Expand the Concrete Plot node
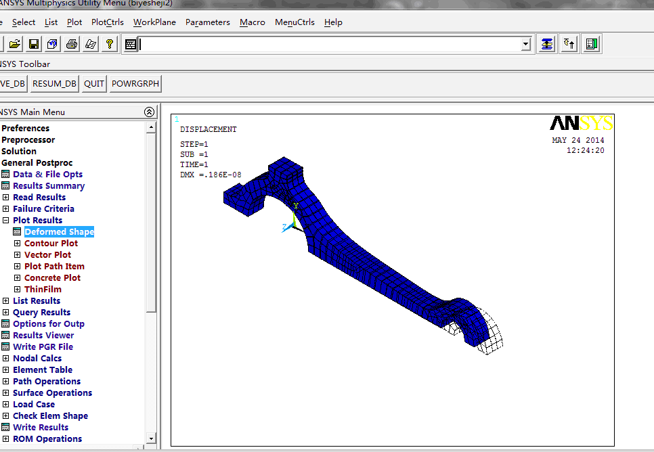The height and width of the screenshot is (452, 654). tap(17, 277)
